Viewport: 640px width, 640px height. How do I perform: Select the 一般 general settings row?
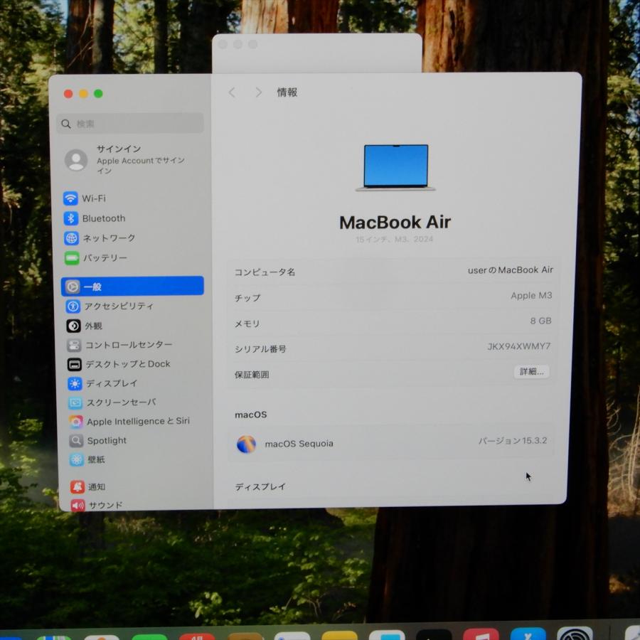tap(132, 286)
